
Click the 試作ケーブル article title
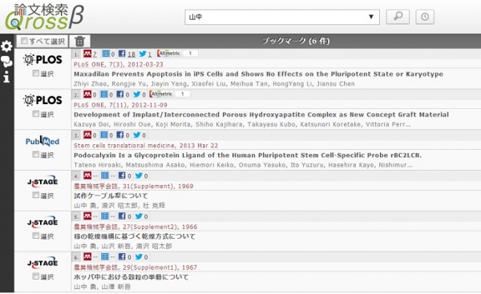tap(111, 195)
